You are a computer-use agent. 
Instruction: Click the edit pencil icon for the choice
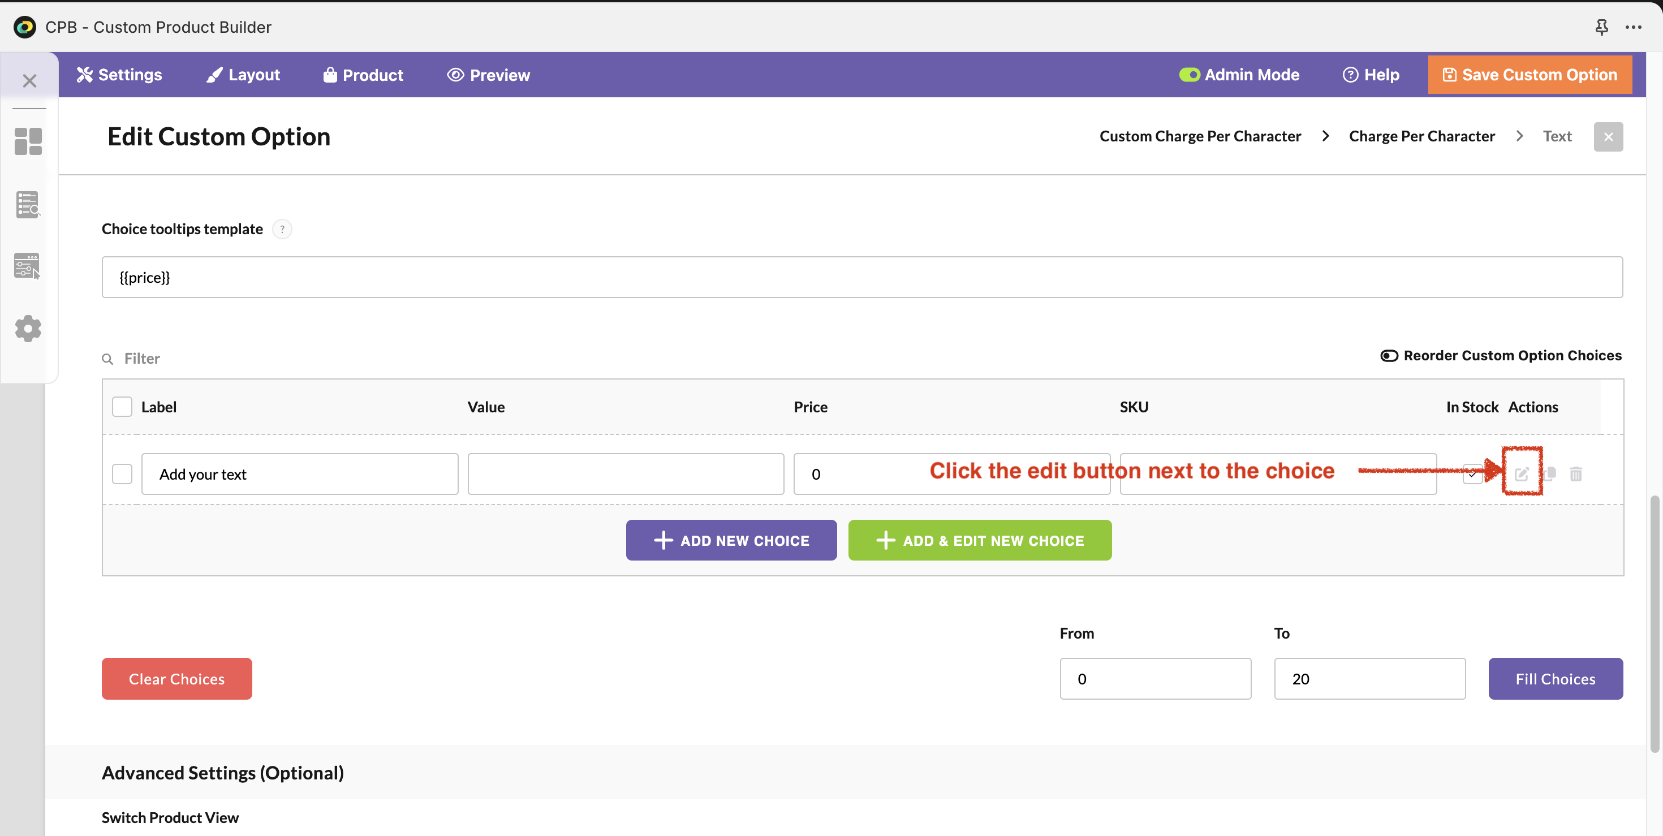tap(1521, 474)
